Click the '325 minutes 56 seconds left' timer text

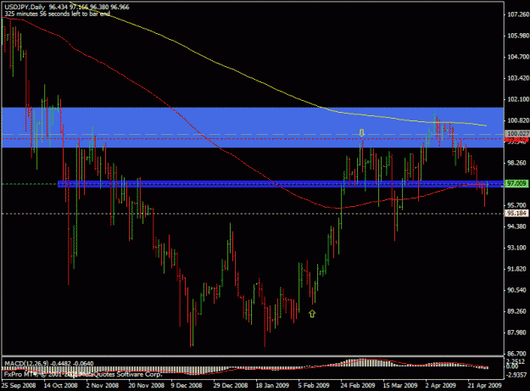click(x=57, y=14)
